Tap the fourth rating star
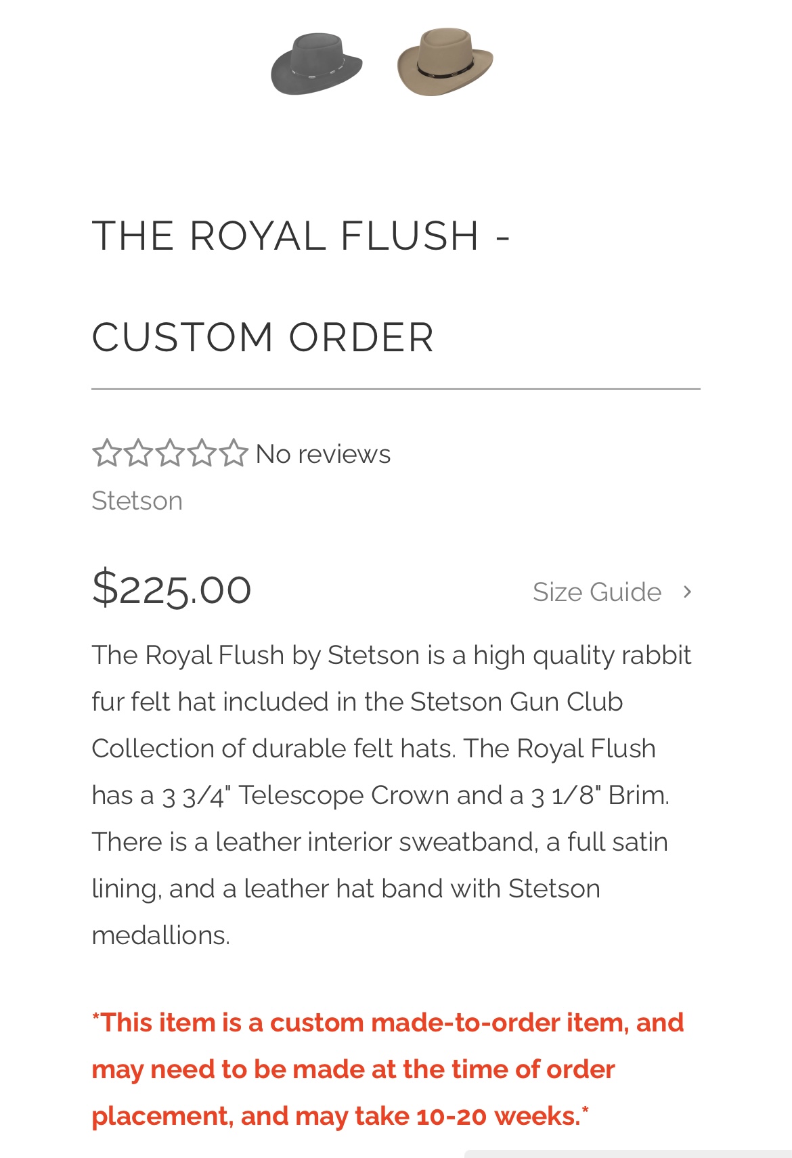The image size is (792, 1158). pyautogui.click(x=202, y=453)
